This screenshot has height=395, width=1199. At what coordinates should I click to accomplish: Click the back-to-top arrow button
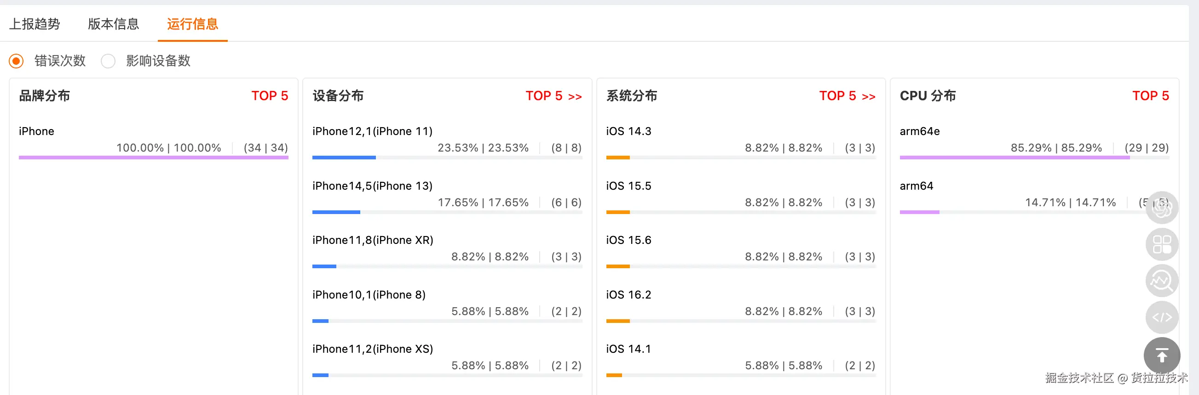(x=1162, y=356)
